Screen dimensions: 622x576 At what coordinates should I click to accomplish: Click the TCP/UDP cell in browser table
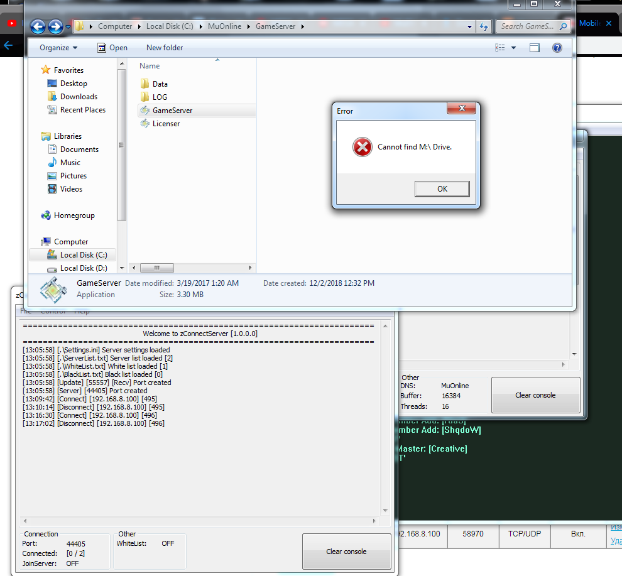(525, 534)
